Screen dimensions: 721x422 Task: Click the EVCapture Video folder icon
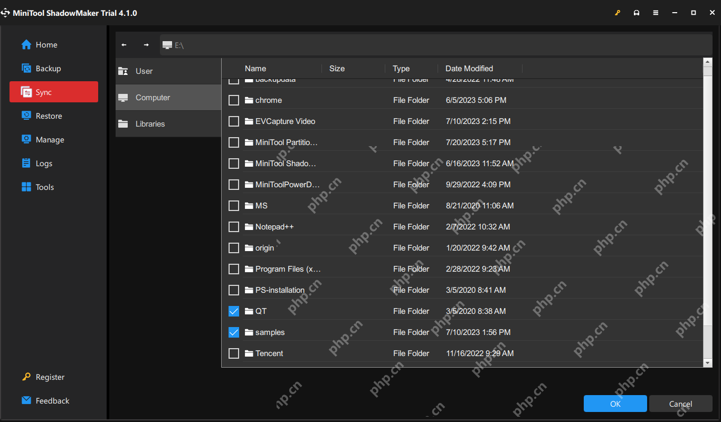pos(250,121)
